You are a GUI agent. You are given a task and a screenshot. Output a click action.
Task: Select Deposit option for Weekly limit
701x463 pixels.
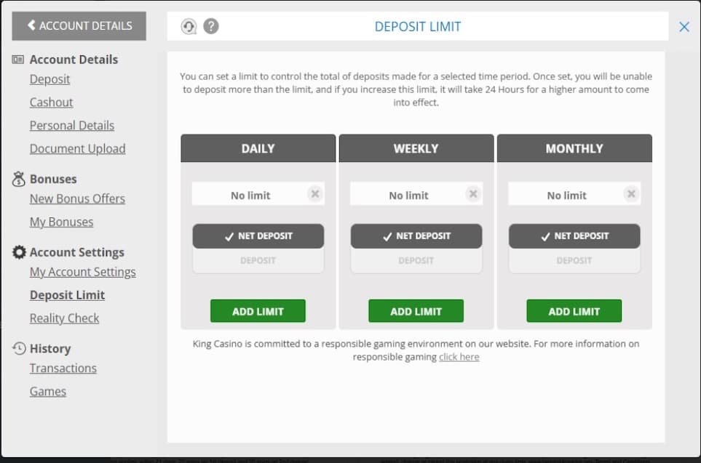click(416, 261)
